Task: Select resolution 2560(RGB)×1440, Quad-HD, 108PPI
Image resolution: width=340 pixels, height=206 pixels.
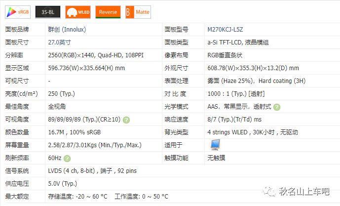Action: 96,55
